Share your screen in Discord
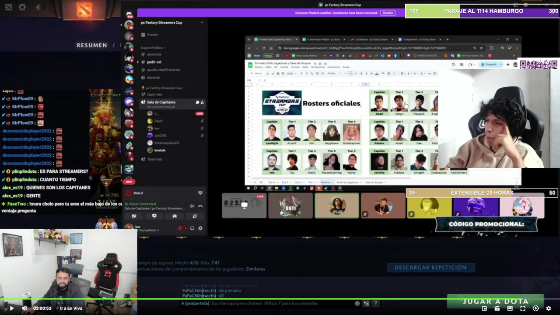The height and width of the screenshot is (315, 560). [154, 216]
